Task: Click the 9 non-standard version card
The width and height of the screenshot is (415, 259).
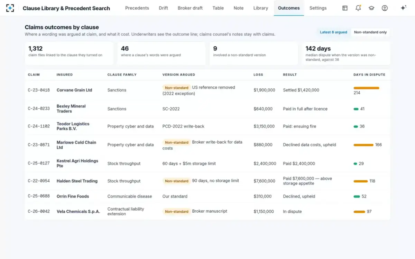Action: [253, 53]
